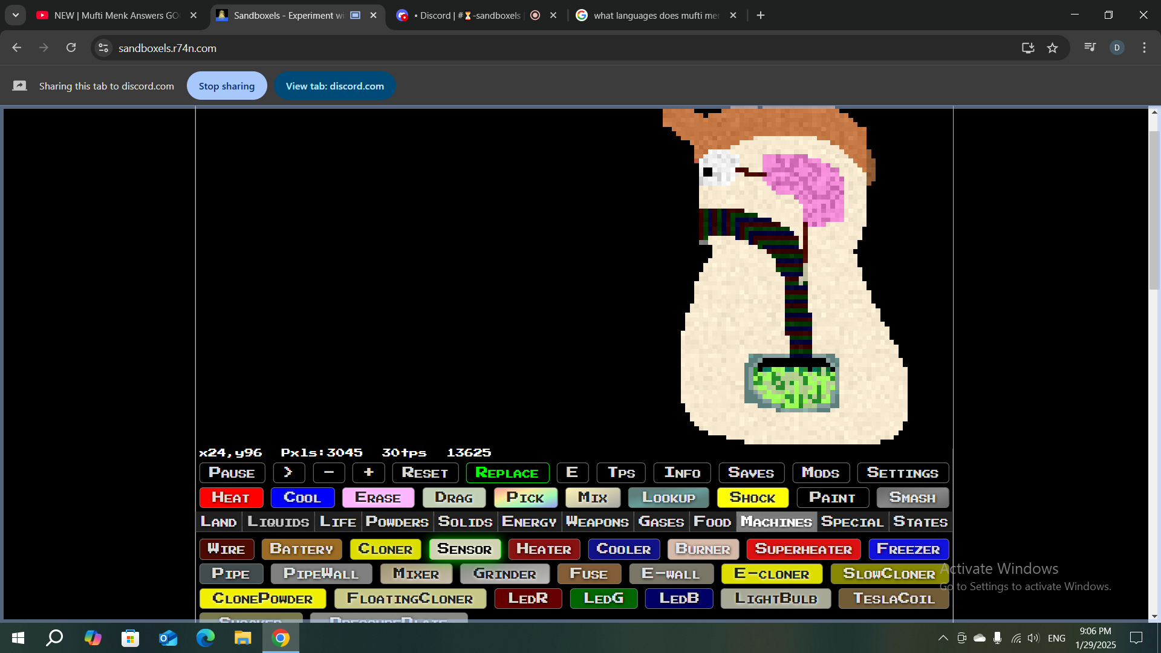Toggle the Pause simulation button
This screenshot has width=1161, height=653.
(232, 473)
